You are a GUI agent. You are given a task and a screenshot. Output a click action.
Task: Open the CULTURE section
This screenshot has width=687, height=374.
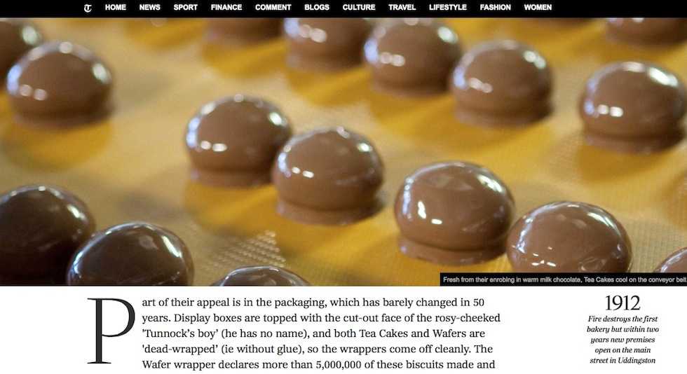click(359, 8)
